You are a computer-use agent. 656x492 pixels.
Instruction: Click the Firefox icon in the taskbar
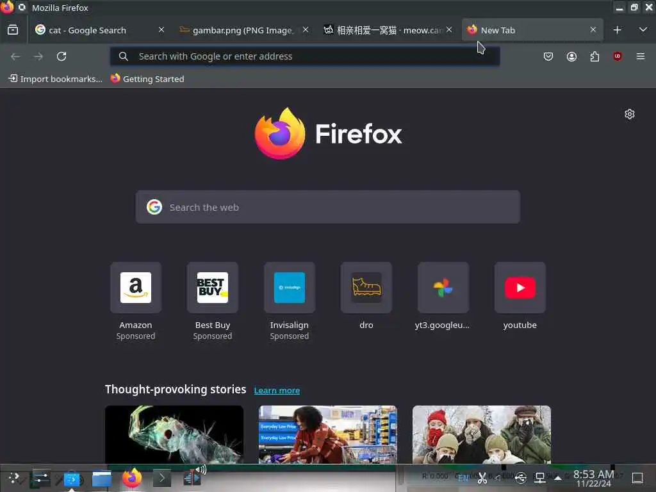click(132, 478)
